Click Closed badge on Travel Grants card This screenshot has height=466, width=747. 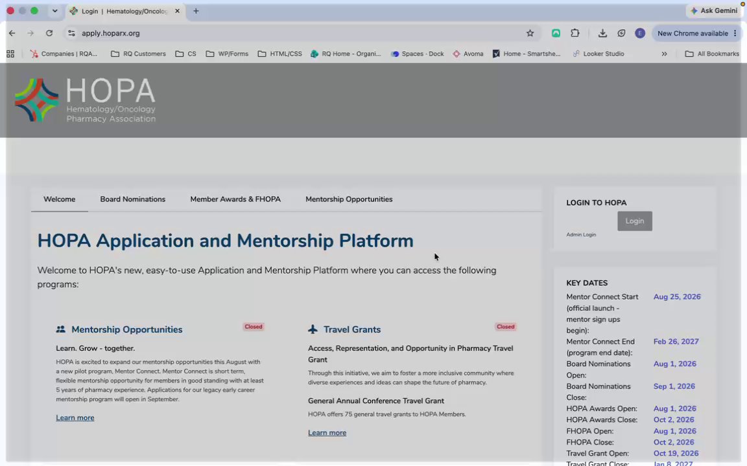506,327
